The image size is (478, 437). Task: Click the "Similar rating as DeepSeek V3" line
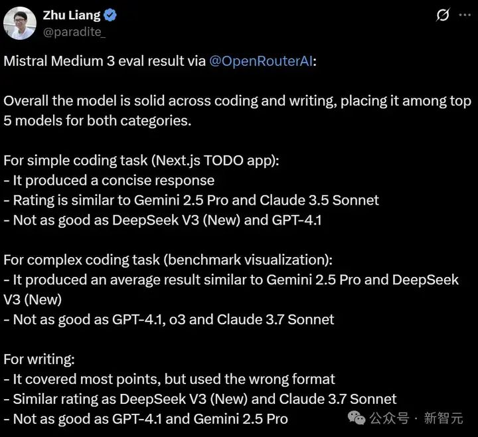pyautogui.click(x=200, y=399)
